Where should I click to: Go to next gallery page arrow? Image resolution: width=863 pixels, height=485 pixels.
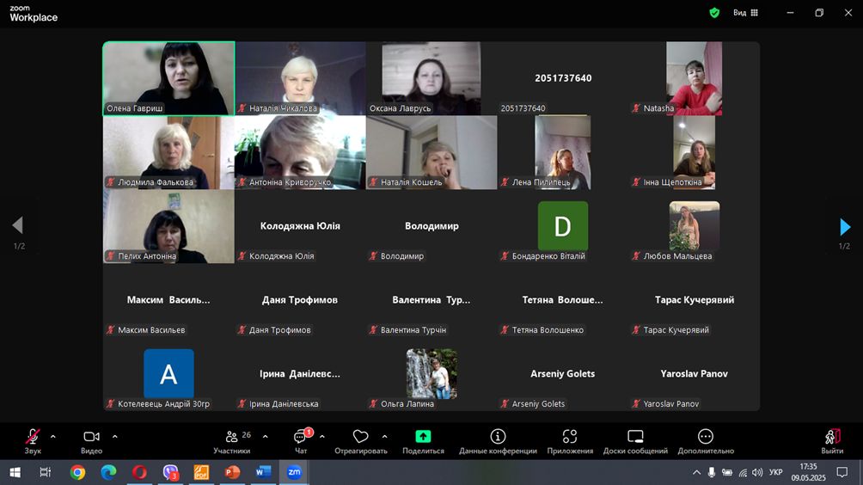(x=845, y=227)
